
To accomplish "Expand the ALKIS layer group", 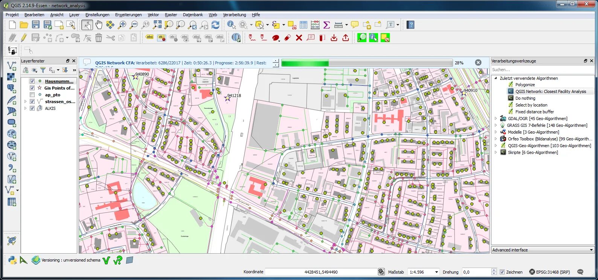I will (25, 108).
